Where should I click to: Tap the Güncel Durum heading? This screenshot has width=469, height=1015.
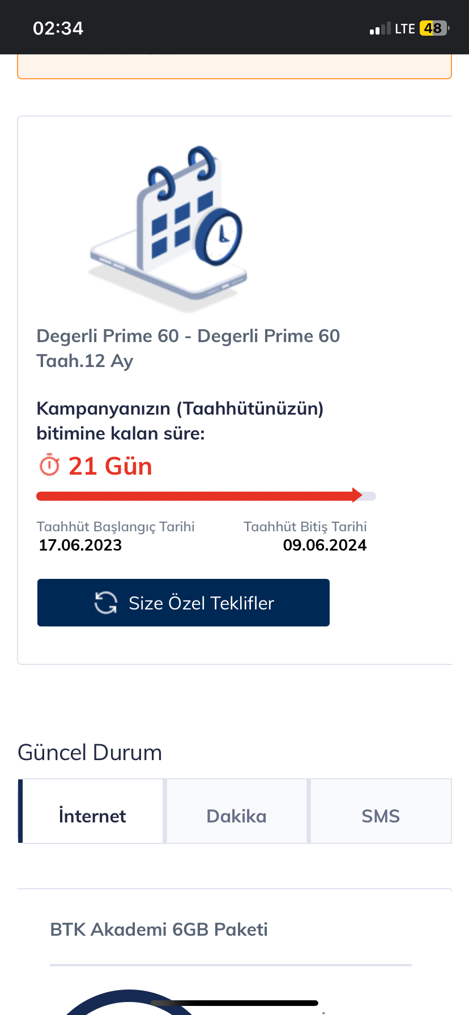point(90,753)
